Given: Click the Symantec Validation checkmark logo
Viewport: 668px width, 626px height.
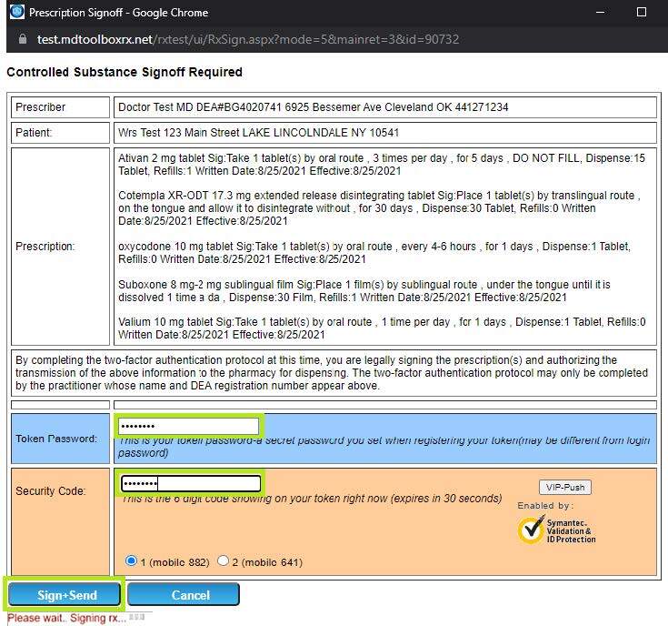Looking at the screenshot, I should (532, 530).
